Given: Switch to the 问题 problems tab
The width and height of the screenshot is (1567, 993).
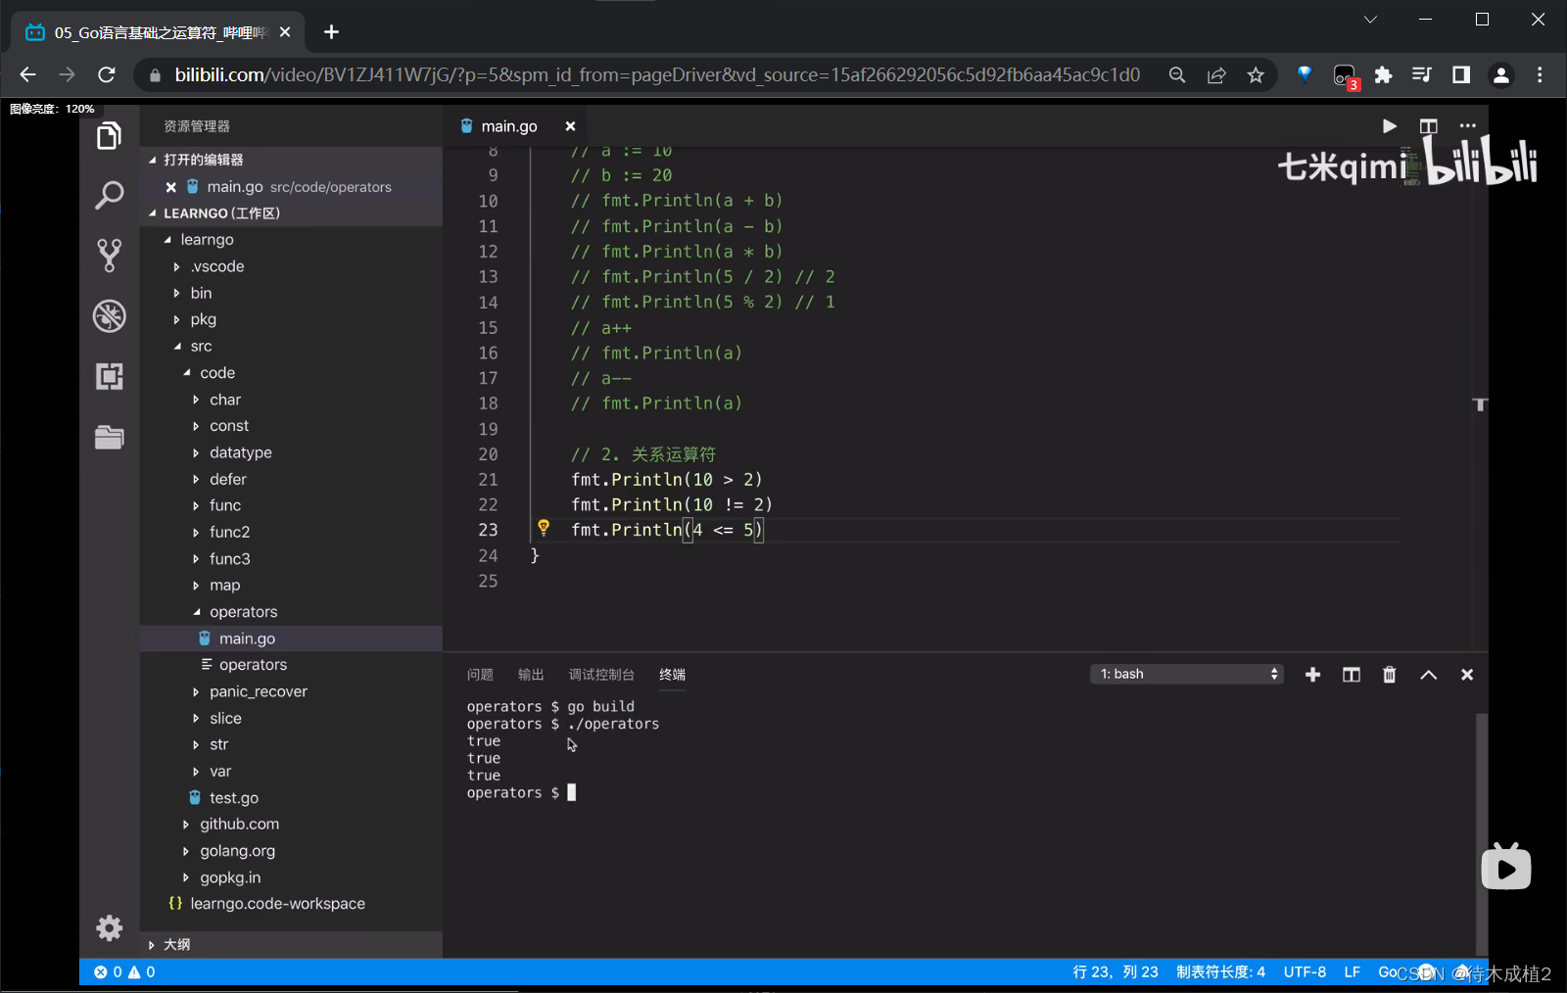Looking at the screenshot, I should (480, 675).
